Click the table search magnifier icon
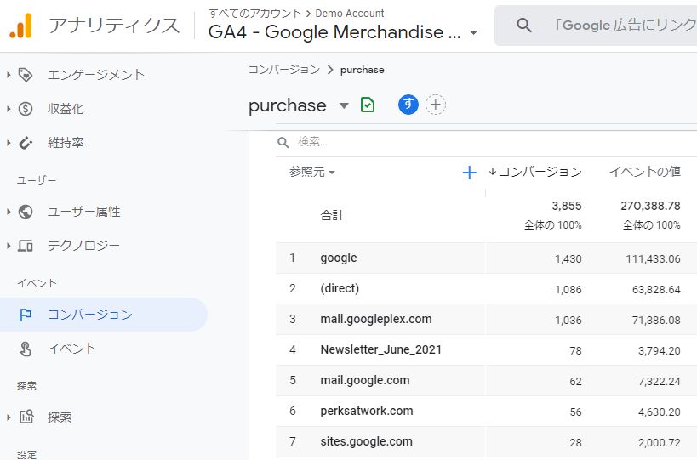The width and height of the screenshot is (697, 460). coord(283,142)
